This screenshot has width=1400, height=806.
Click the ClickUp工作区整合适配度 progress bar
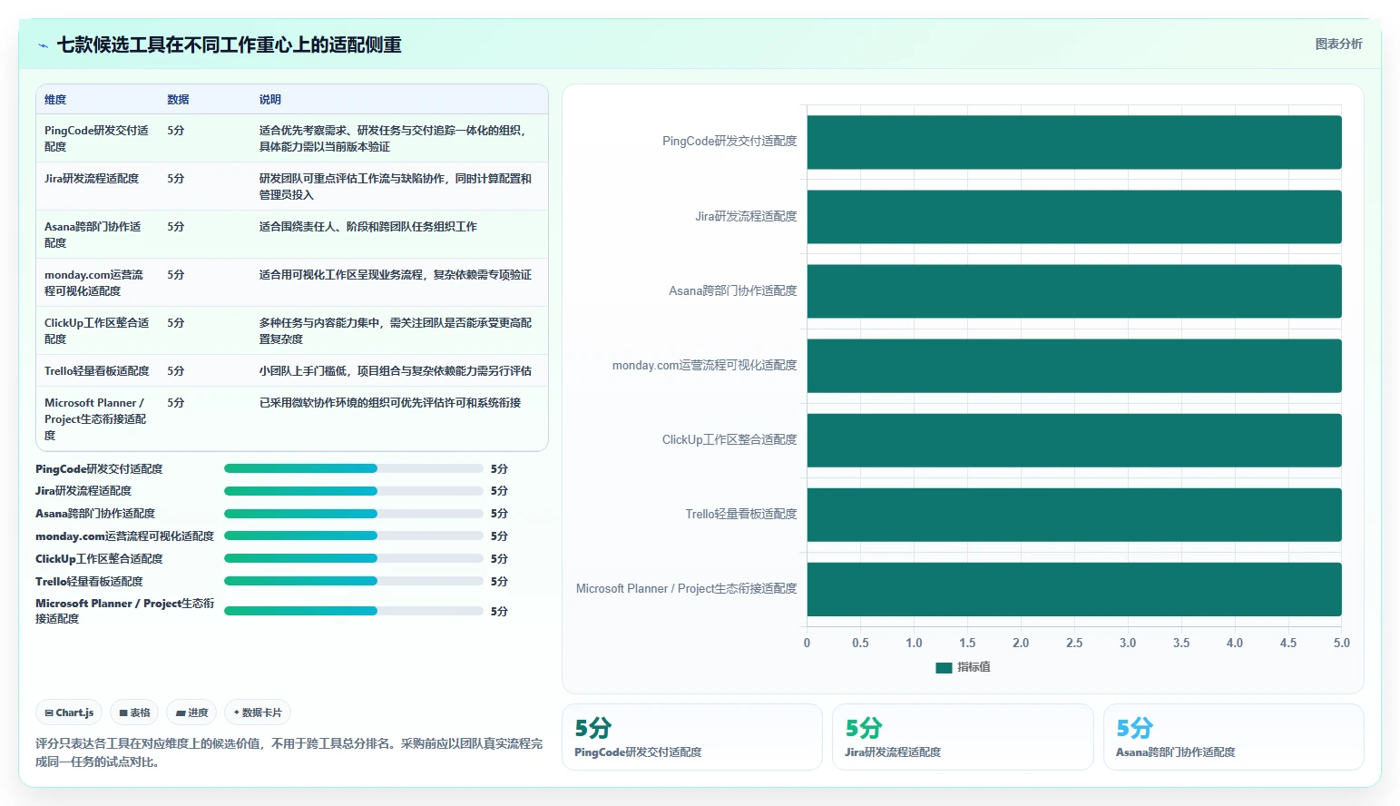coord(354,559)
